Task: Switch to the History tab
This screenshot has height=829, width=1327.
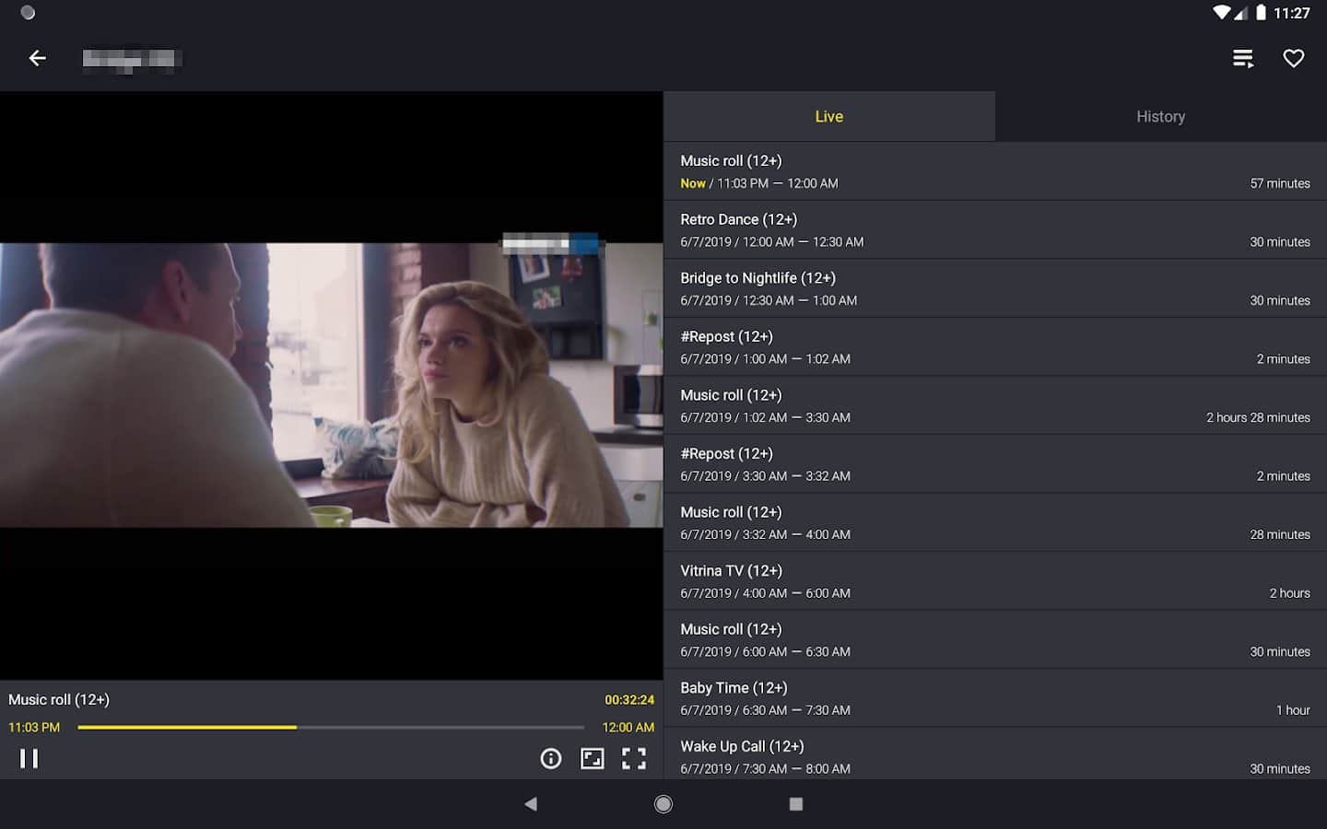Action: (1160, 117)
